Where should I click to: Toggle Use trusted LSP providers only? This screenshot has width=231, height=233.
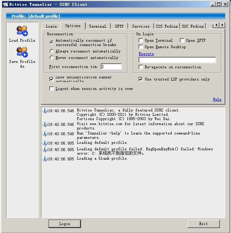tap(141, 79)
